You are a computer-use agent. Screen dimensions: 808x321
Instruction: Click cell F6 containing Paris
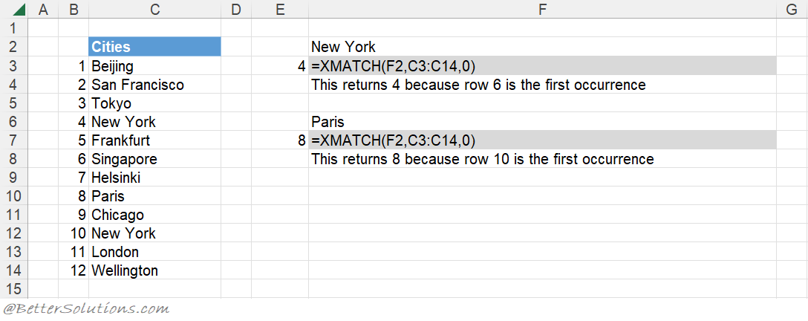pos(542,122)
